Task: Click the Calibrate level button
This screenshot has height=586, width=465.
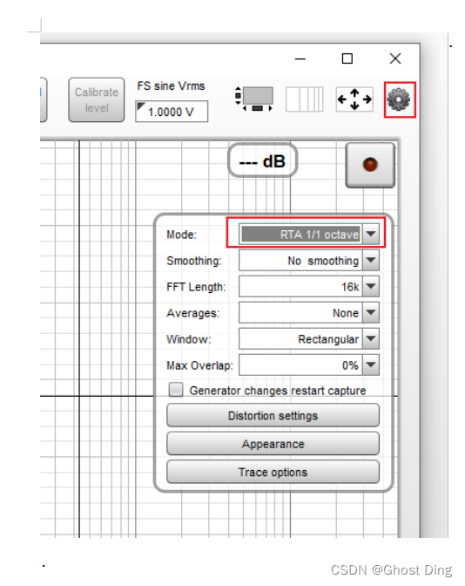Action: pos(97,99)
